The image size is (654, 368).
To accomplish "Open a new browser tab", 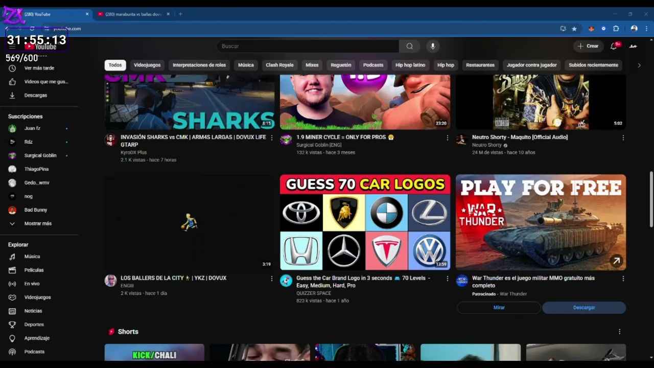I will click(180, 14).
